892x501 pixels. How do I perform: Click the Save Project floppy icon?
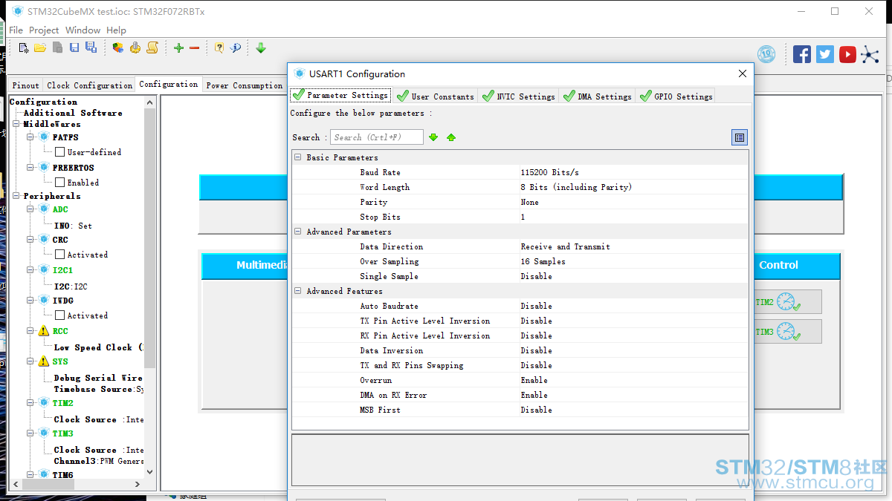pos(74,48)
